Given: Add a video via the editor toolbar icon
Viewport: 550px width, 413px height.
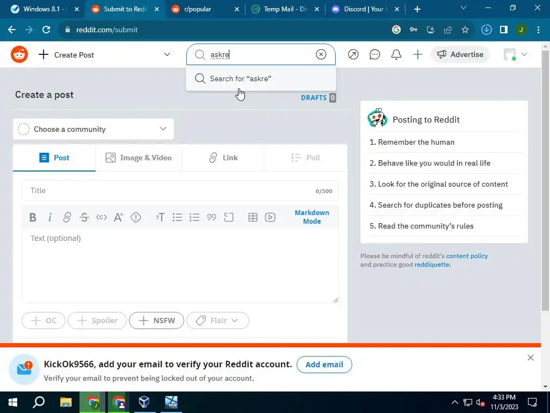Looking at the screenshot, I should coord(270,217).
